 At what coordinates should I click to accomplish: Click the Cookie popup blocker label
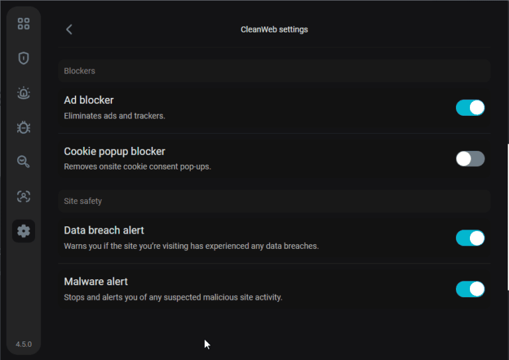(114, 152)
